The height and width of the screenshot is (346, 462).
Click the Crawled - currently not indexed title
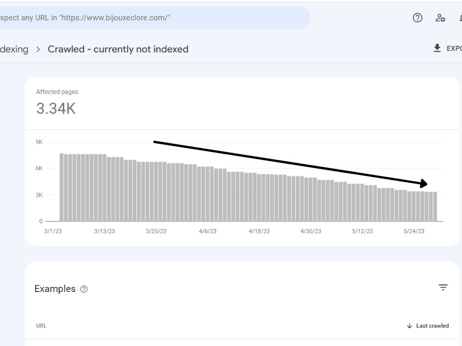point(118,49)
